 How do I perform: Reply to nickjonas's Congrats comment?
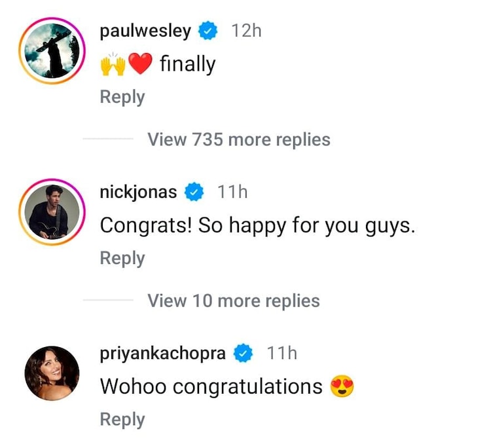(122, 258)
